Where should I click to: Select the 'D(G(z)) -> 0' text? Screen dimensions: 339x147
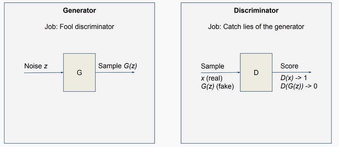point(299,86)
